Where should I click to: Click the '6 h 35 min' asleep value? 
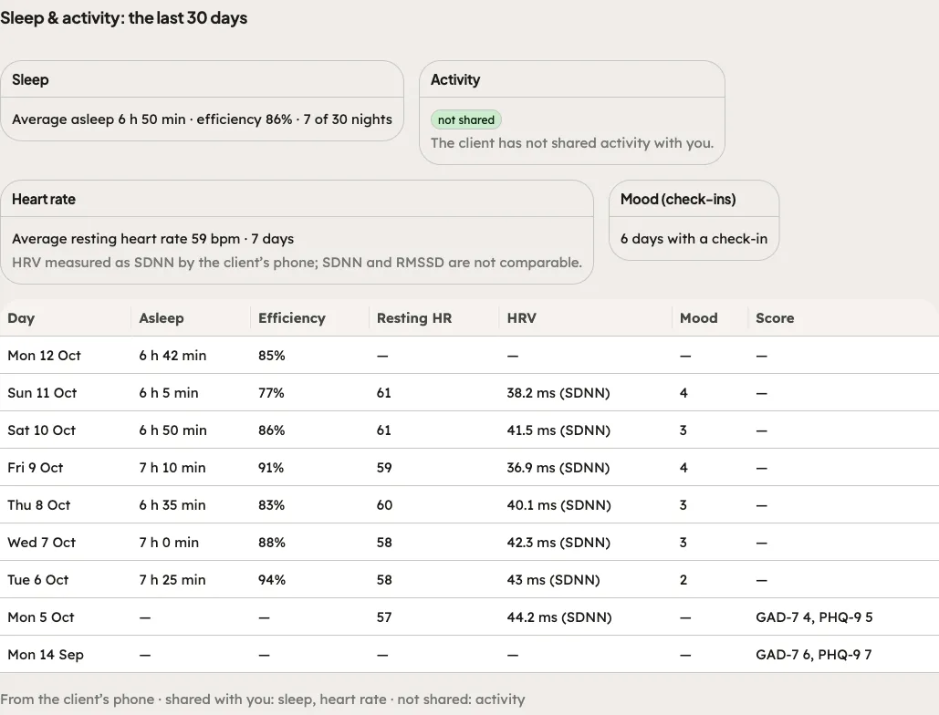point(172,505)
